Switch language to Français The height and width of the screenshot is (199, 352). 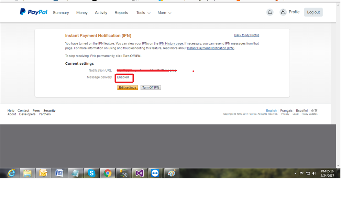tap(286, 111)
